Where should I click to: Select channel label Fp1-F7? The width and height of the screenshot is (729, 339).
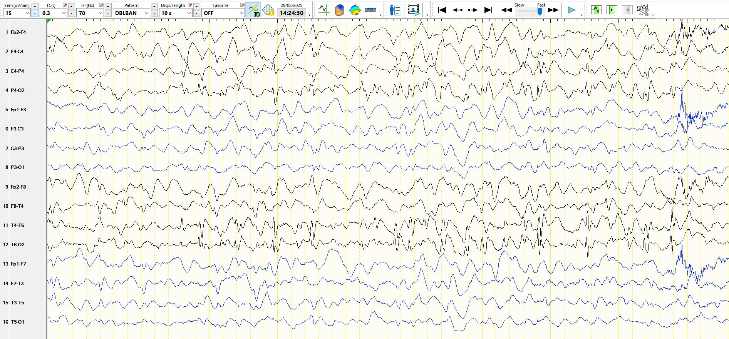18,264
